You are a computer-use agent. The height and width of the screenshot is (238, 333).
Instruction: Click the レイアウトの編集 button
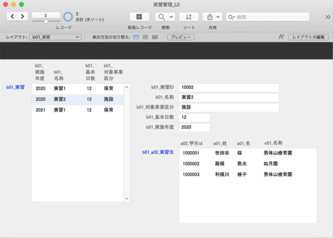click(x=308, y=37)
